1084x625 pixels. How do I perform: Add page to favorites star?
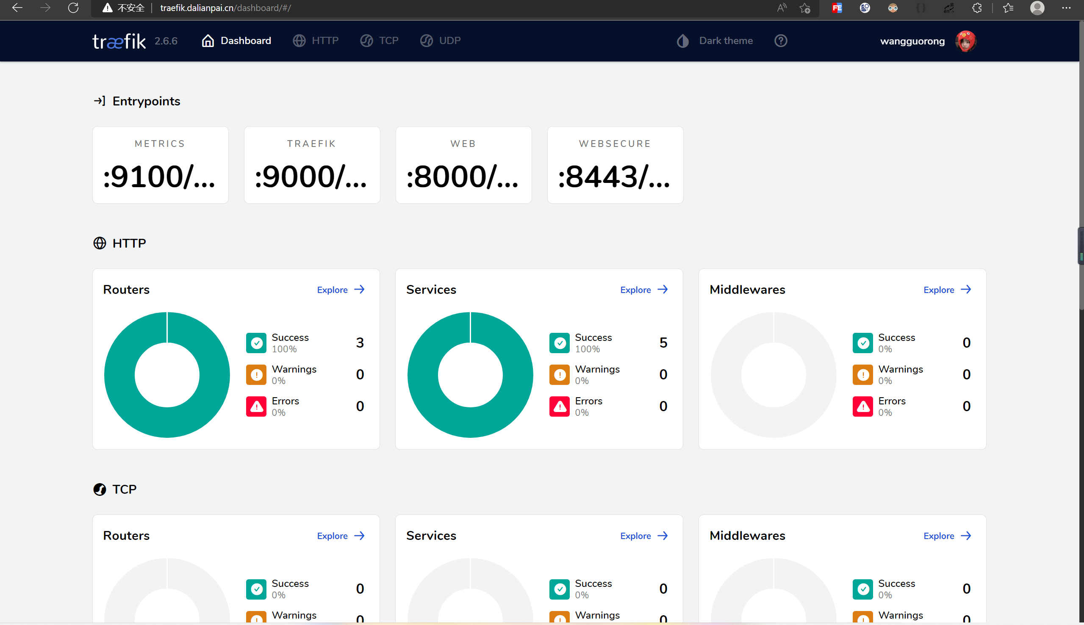click(x=805, y=8)
